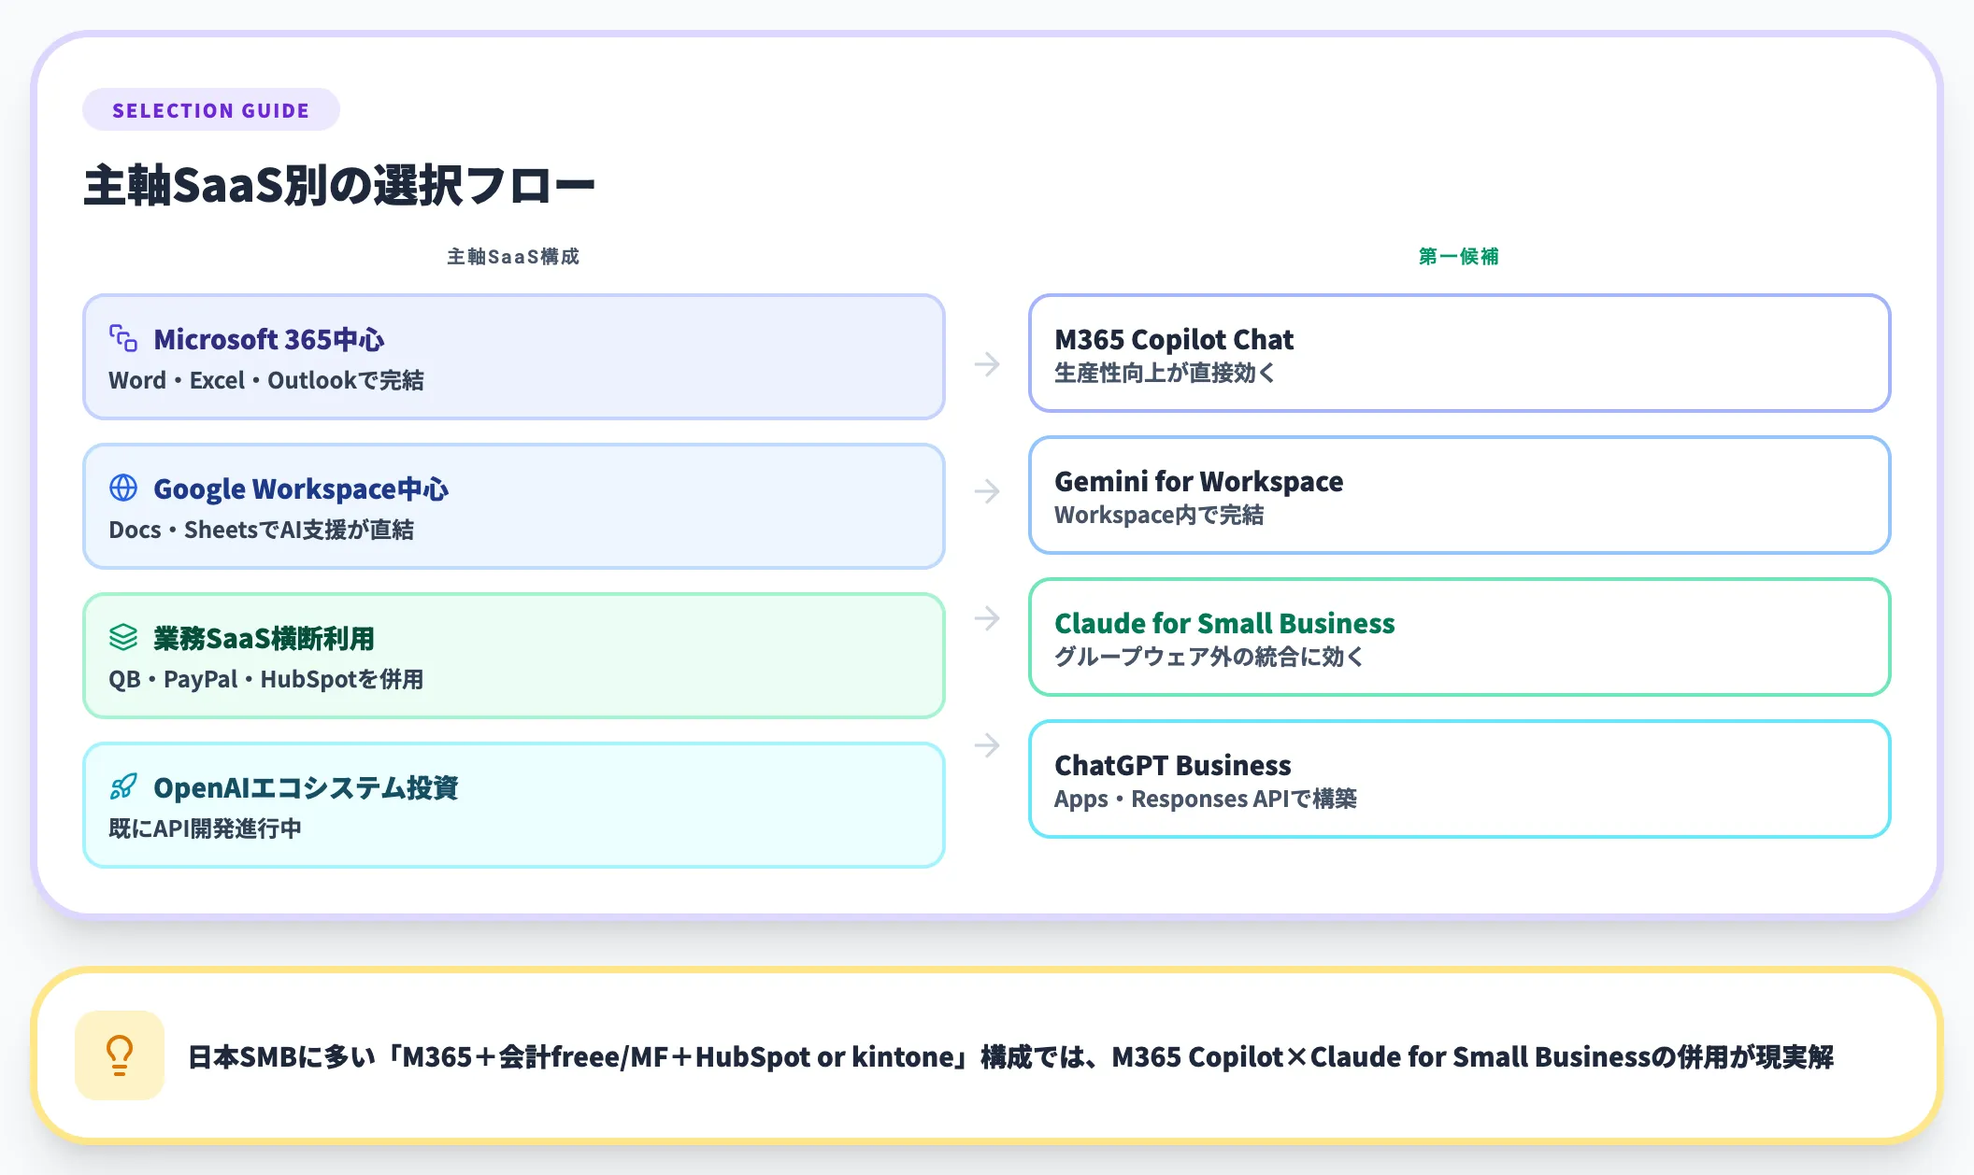Screen dimensions: 1974x1175
Task: Click text Word・Excel・Outlookで完結
Action: click(x=266, y=380)
